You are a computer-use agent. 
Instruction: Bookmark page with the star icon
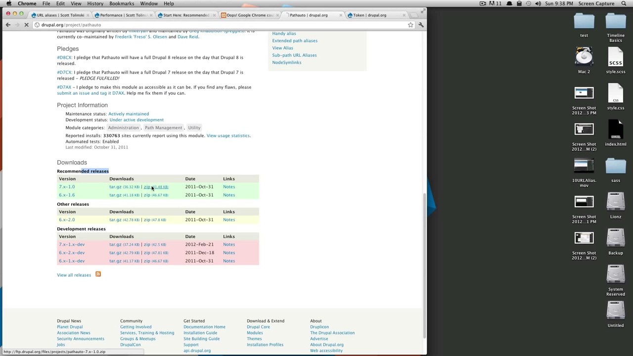click(x=410, y=25)
